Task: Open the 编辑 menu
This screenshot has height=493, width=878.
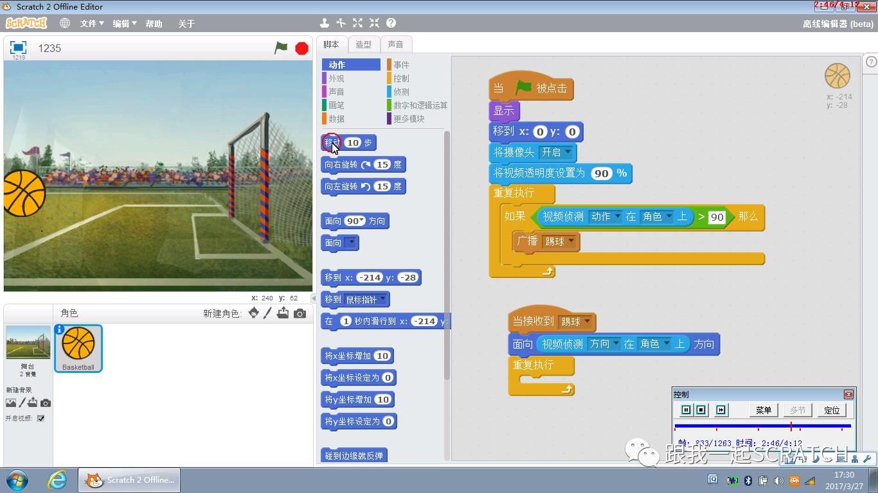Action: click(x=125, y=23)
